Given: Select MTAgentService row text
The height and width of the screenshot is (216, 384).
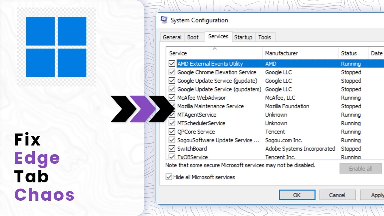Looking at the screenshot, I should pos(196,115).
